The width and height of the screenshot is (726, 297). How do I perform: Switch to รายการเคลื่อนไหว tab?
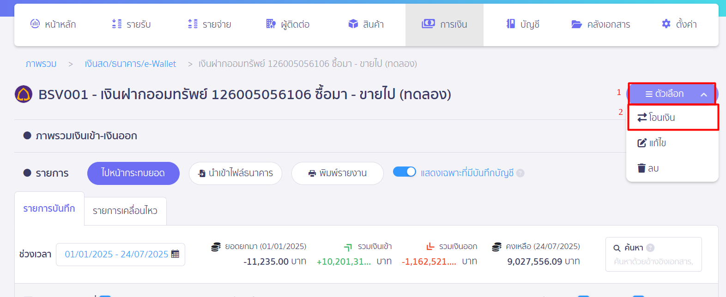125,211
